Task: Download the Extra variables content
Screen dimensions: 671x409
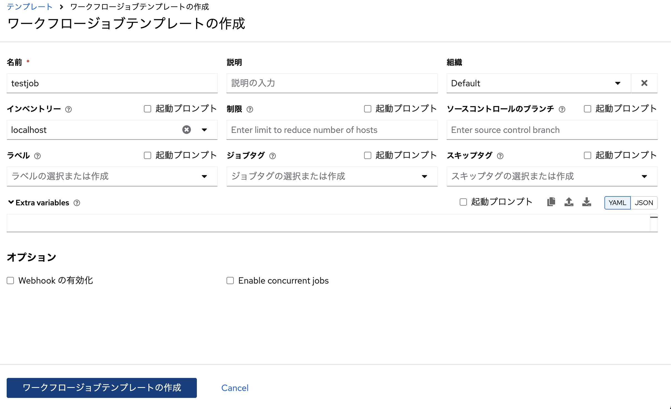Action: (x=587, y=202)
